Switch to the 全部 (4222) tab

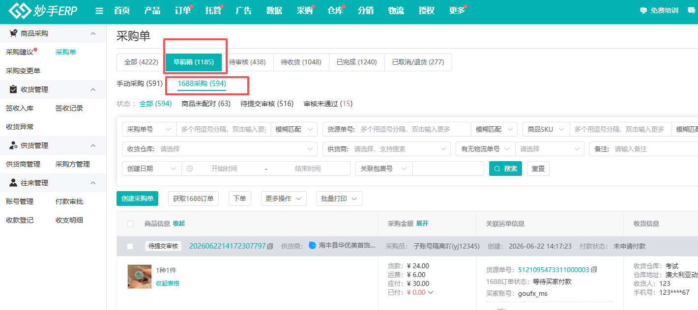pos(141,62)
